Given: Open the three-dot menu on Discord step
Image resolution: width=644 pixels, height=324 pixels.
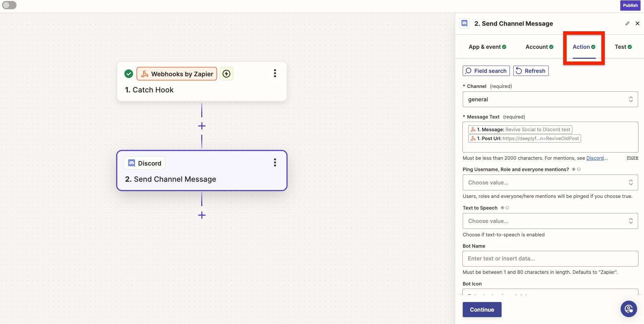Looking at the screenshot, I should 275,163.
